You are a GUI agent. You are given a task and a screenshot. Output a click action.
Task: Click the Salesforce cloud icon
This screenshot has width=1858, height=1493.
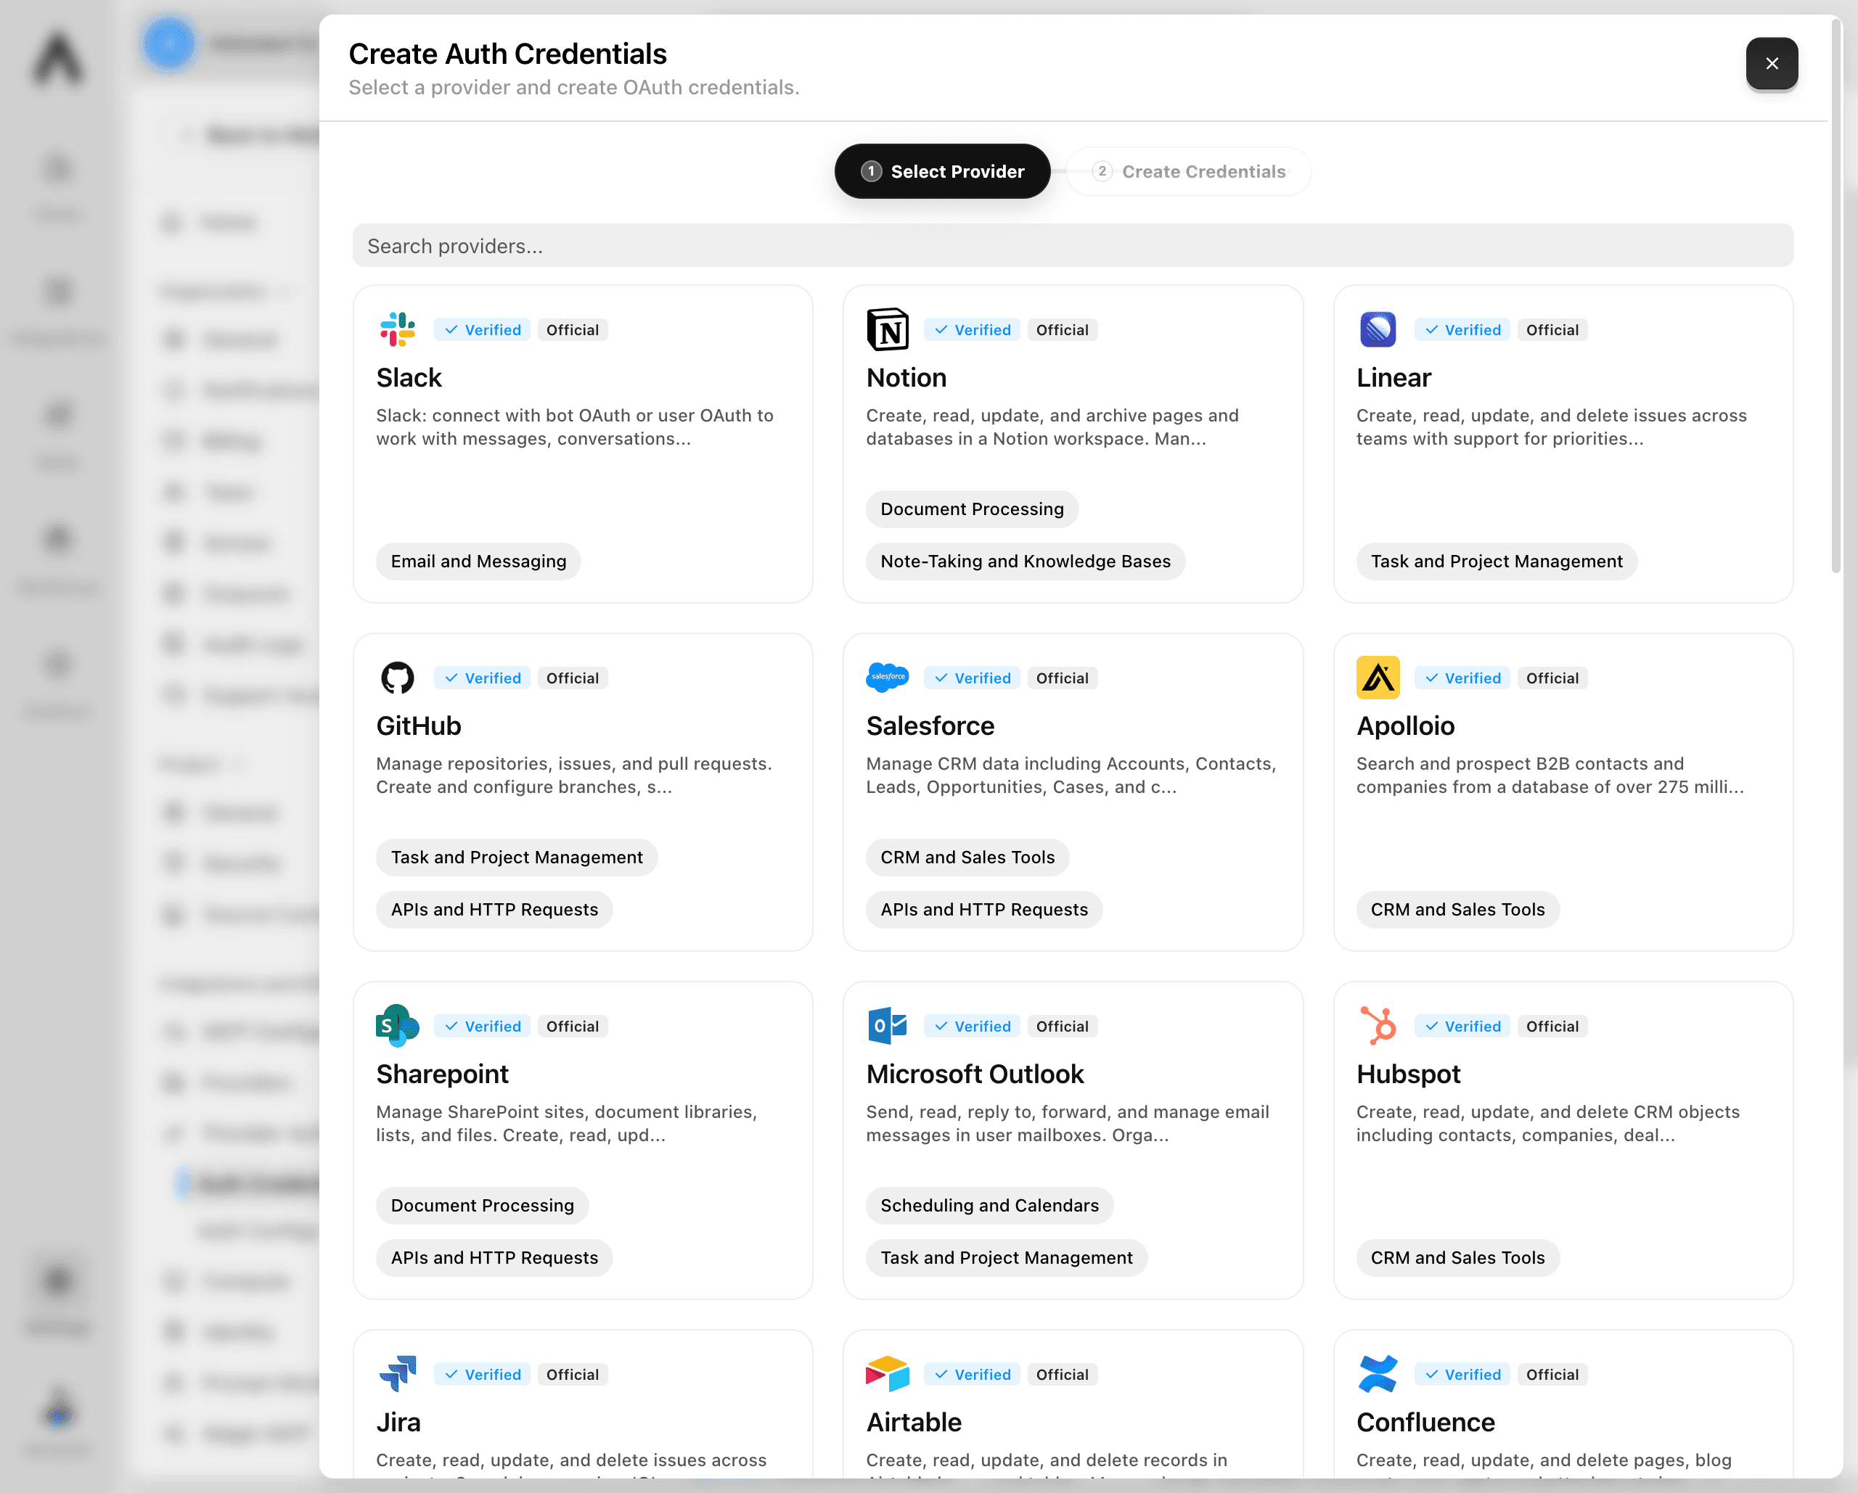[887, 676]
